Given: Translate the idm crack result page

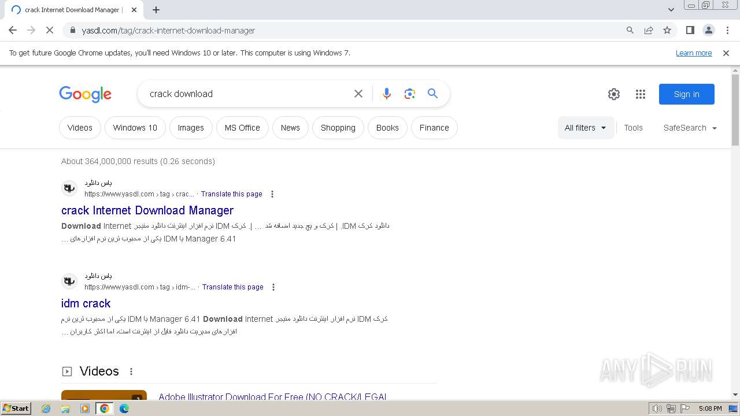Looking at the screenshot, I should (x=233, y=287).
